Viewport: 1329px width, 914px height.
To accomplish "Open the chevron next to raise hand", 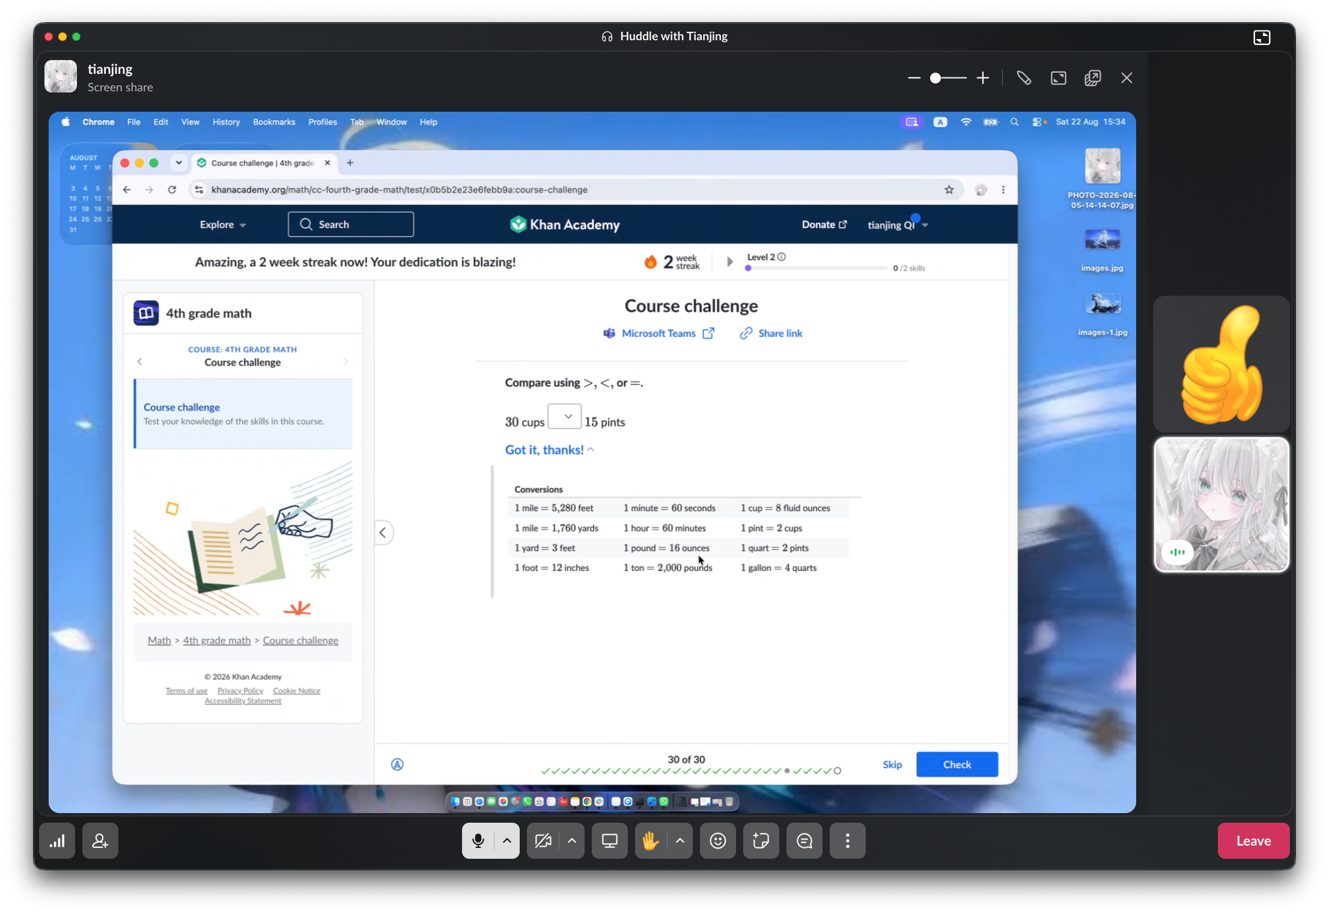I will pyautogui.click(x=680, y=841).
